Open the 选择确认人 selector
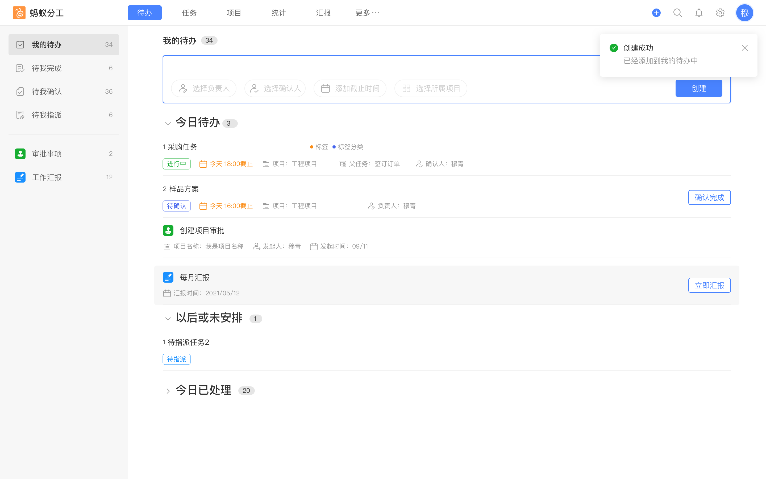 point(275,88)
